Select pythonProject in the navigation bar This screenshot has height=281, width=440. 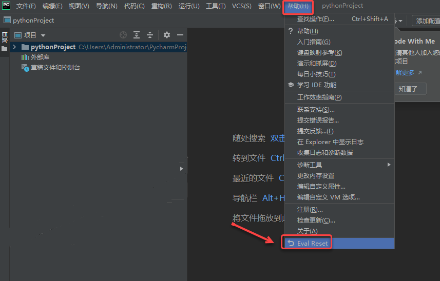coord(29,21)
